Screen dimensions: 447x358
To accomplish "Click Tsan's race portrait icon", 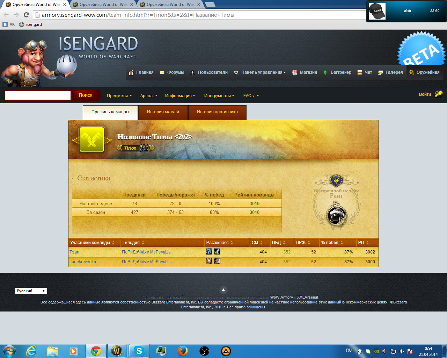I will pyautogui.click(x=209, y=251).
